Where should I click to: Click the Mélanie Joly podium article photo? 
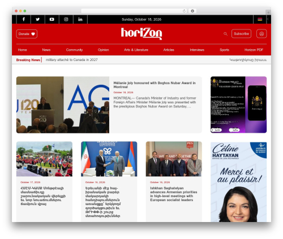tap(63, 105)
